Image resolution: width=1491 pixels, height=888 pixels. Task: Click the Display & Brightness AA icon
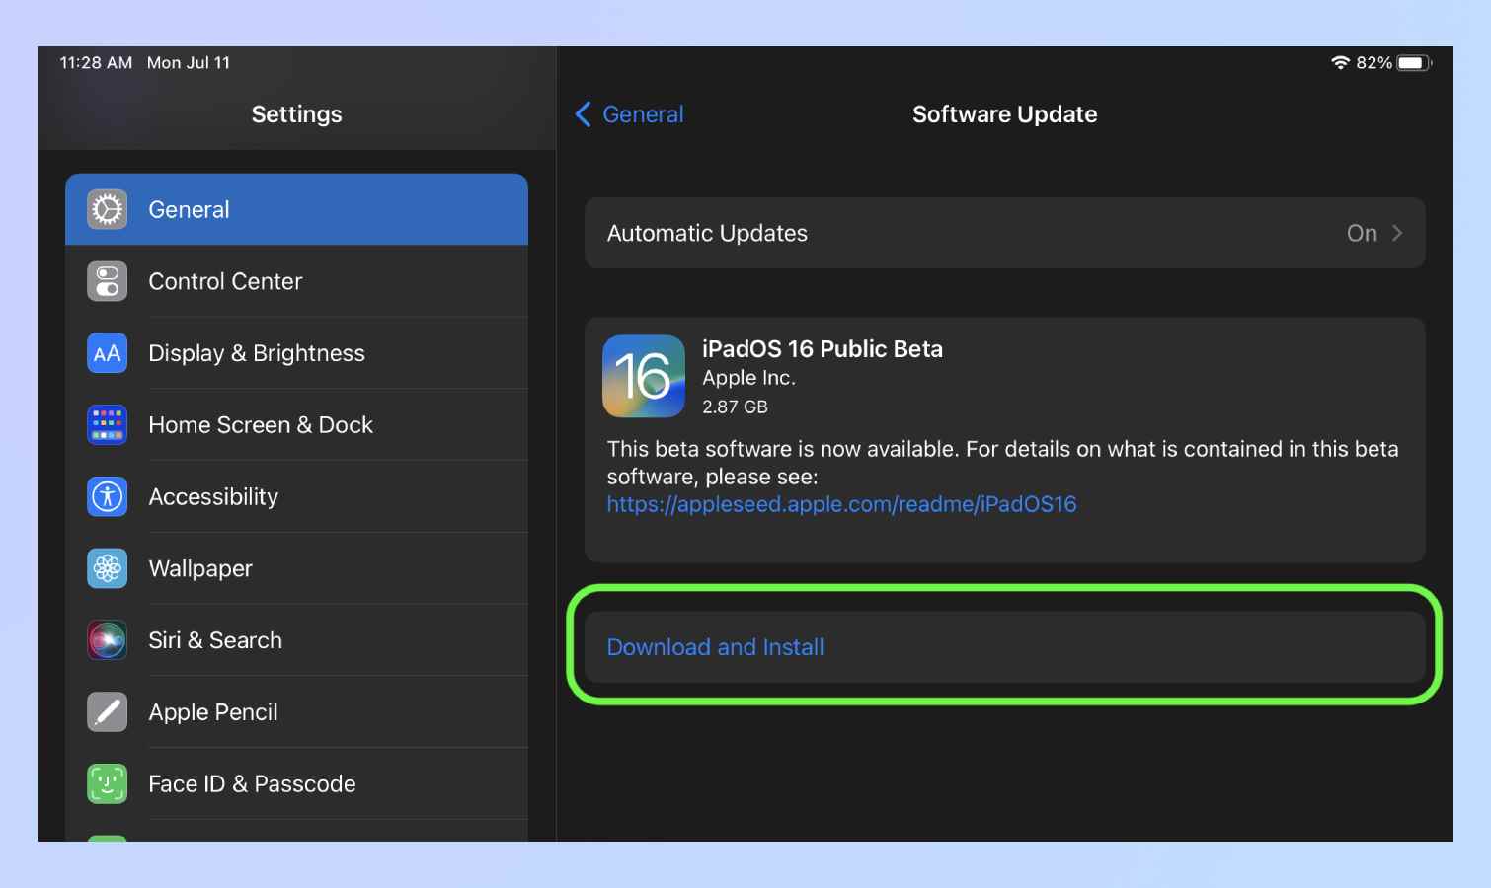tap(107, 353)
